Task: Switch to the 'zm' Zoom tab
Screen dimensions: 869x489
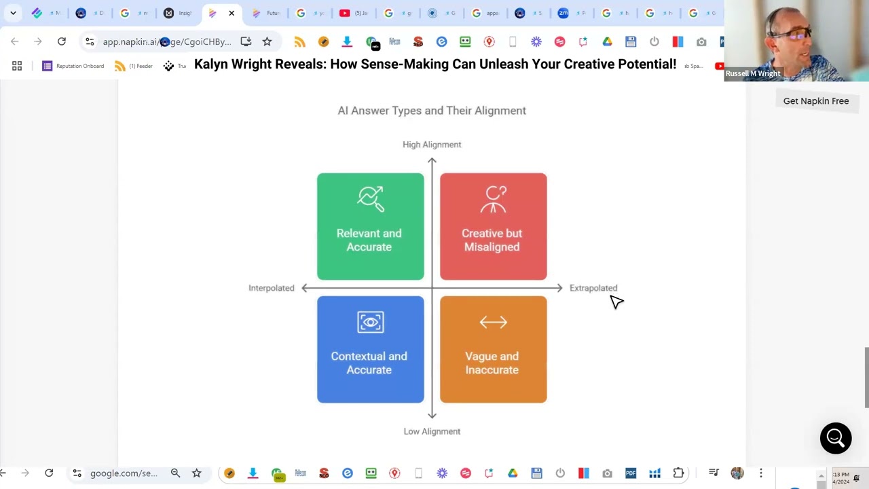Action: coord(572,13)
